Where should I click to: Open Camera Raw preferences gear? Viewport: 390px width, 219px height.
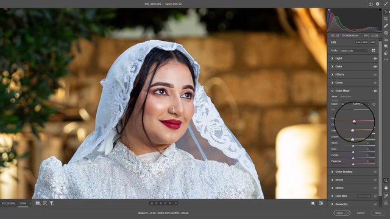pyautogui.click(x=378, y=4)
